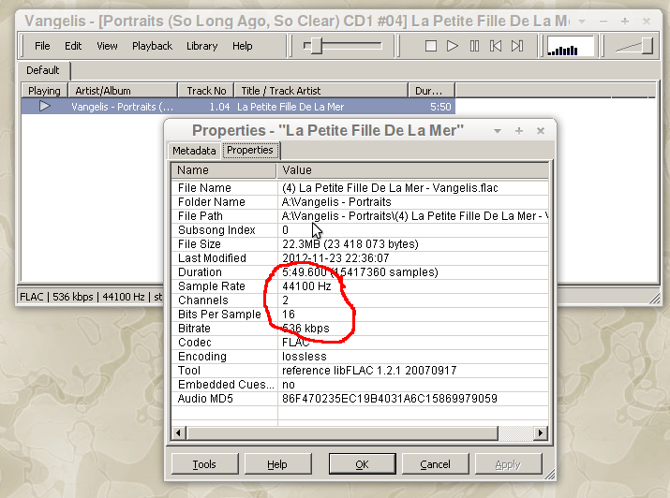This screenshot has height=498, width=670.
Task: Open the main window title dropdown arrow
Action: [x=582, y=22]
